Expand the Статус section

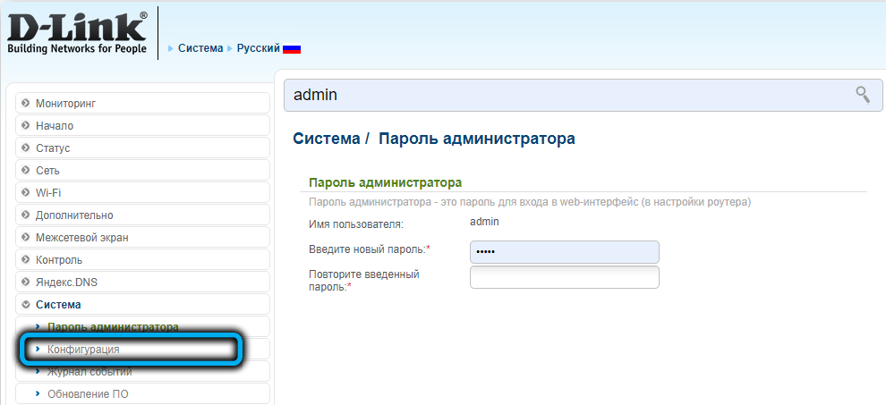pos(52,148)
